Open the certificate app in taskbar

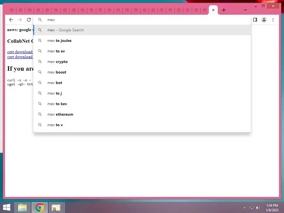click(x=56, y=207)
